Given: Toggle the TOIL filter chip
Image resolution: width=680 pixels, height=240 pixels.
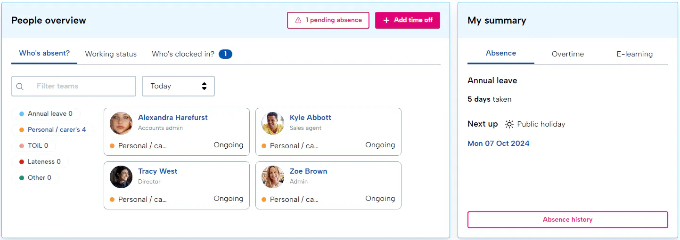Looking at the screenshot, I should coord(33,146).
